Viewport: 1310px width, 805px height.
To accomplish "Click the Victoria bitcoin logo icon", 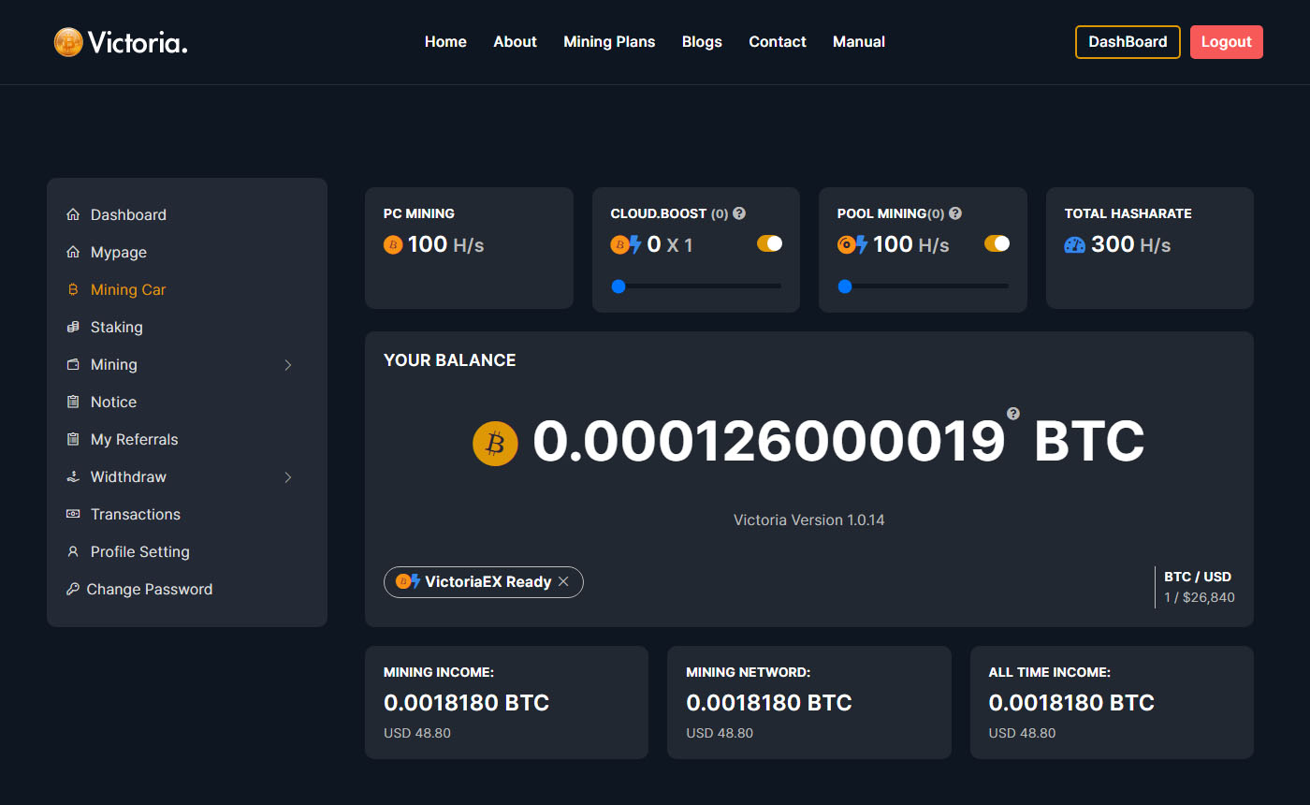I will (68, 42).
